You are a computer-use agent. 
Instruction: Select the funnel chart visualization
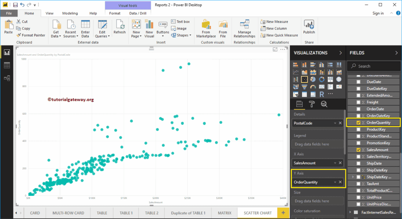click(x=304, y=87)
